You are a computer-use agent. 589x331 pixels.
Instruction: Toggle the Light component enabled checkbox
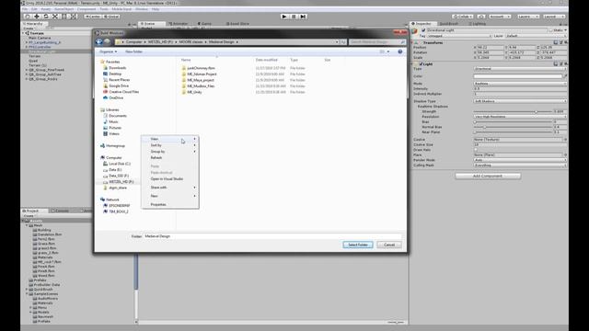[x=421, y=64]
